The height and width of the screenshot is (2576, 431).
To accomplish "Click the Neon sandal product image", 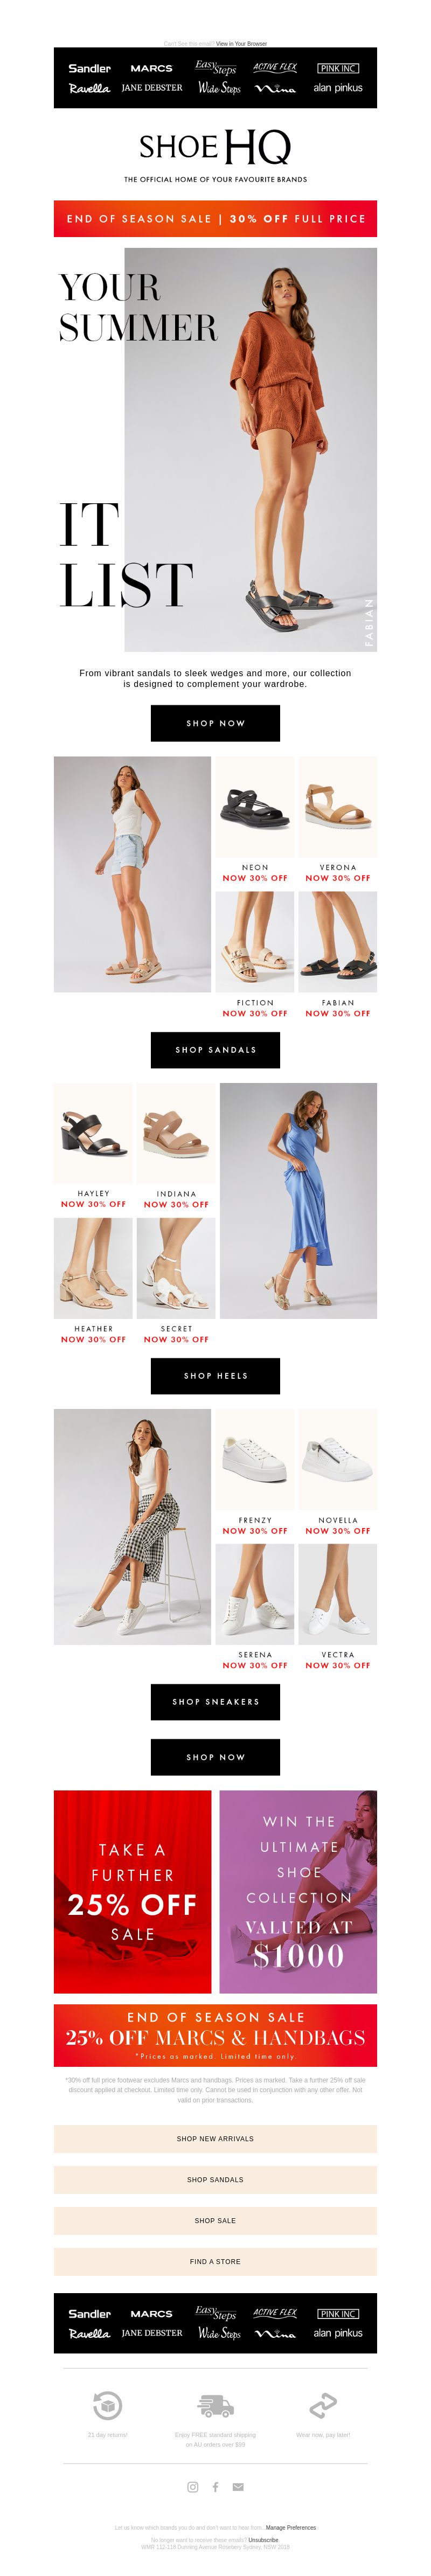I will point(255,806).
